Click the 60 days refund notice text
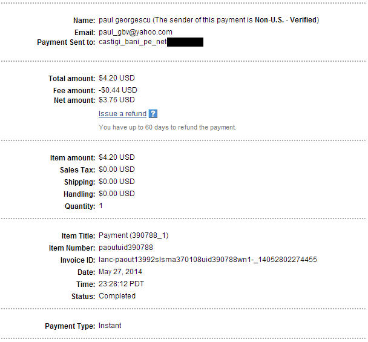 click(x=167, y=127)
